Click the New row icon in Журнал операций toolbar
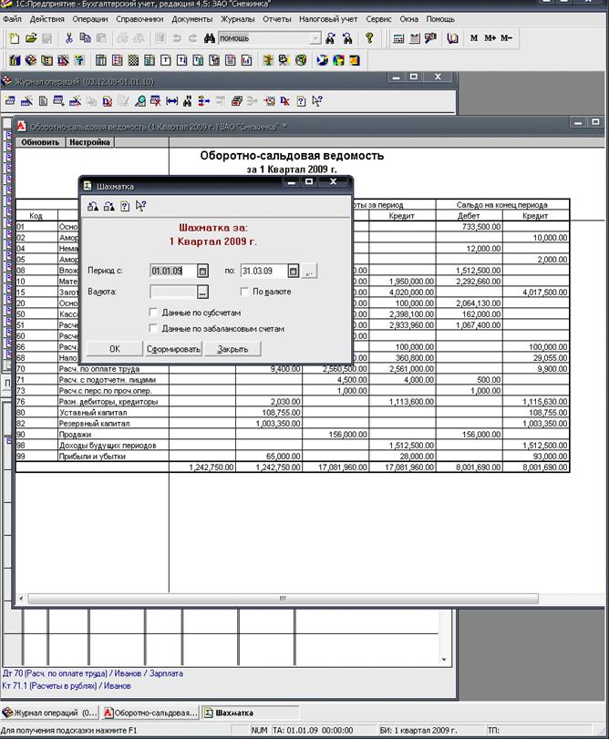Viewport: 609px width, 739px height. pyautogui.click(x=10, y=101)
